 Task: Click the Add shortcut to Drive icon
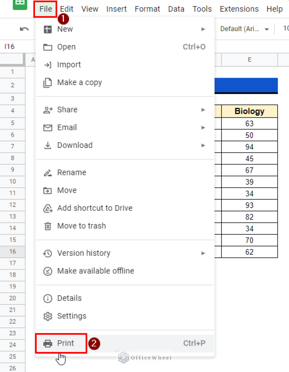[48, 208]
